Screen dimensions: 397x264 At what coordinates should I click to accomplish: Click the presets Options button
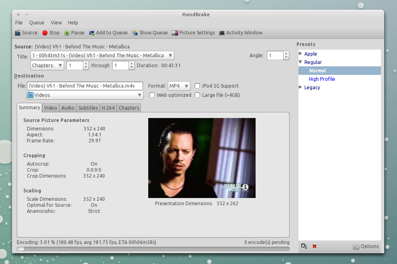[366, 246]
